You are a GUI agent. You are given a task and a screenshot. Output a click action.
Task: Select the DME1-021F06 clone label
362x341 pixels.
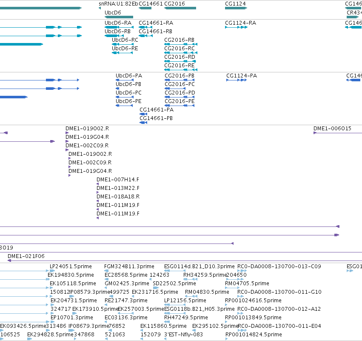pyautogui.click(x=26, y=256)
